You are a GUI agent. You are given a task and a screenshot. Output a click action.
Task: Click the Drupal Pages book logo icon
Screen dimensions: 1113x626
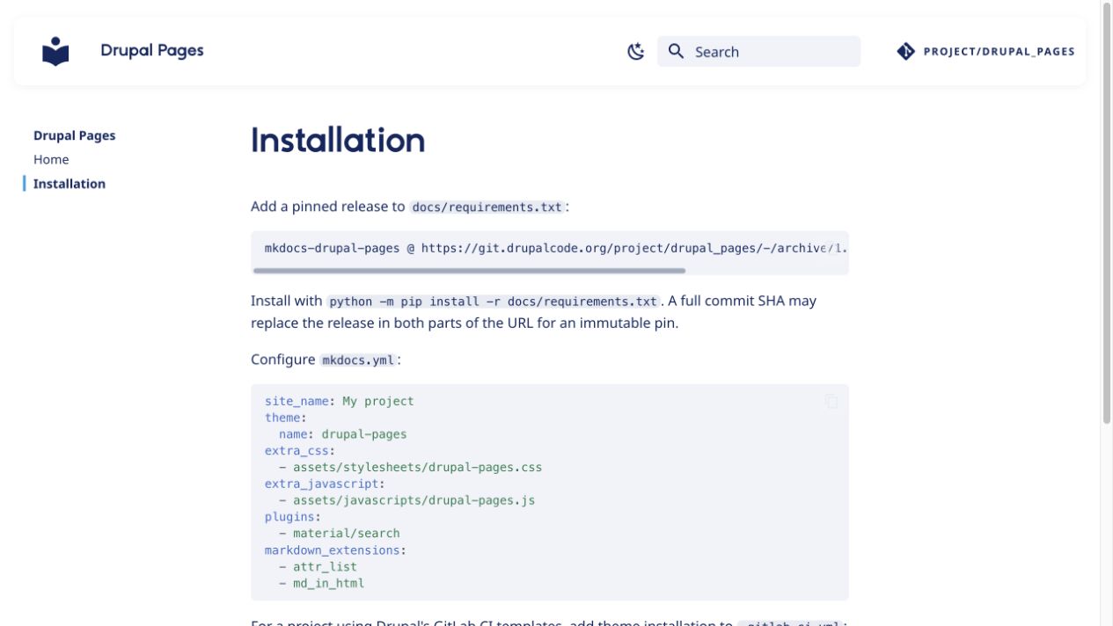55,51
